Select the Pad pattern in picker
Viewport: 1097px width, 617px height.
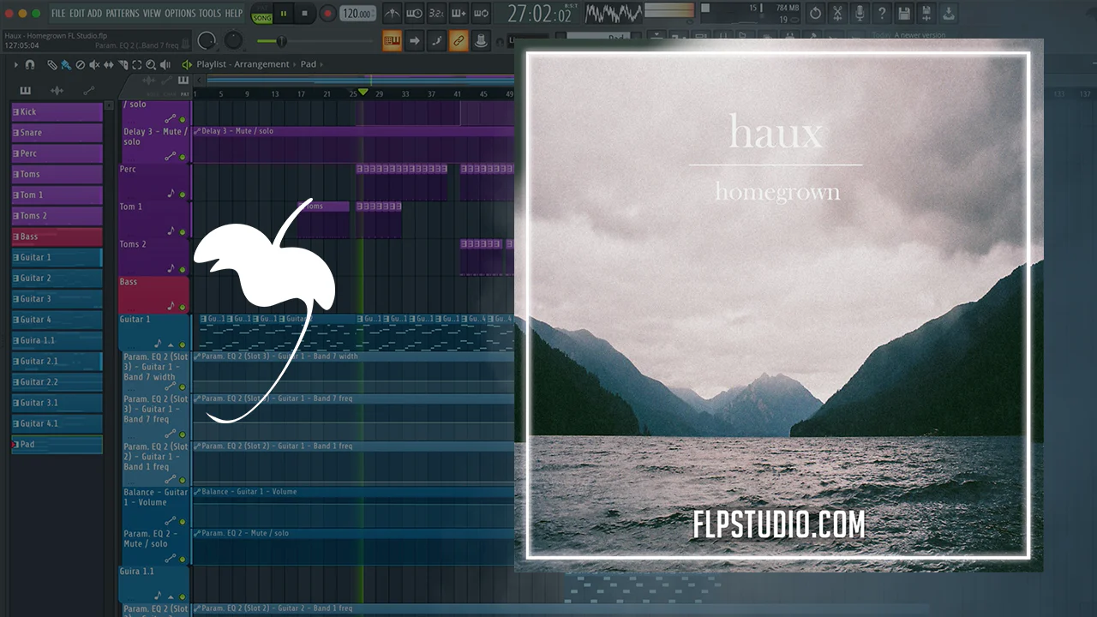[57, 445]
